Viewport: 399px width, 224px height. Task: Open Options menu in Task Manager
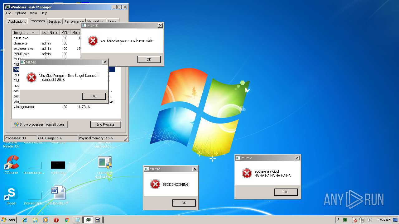(x=21, y=13)
